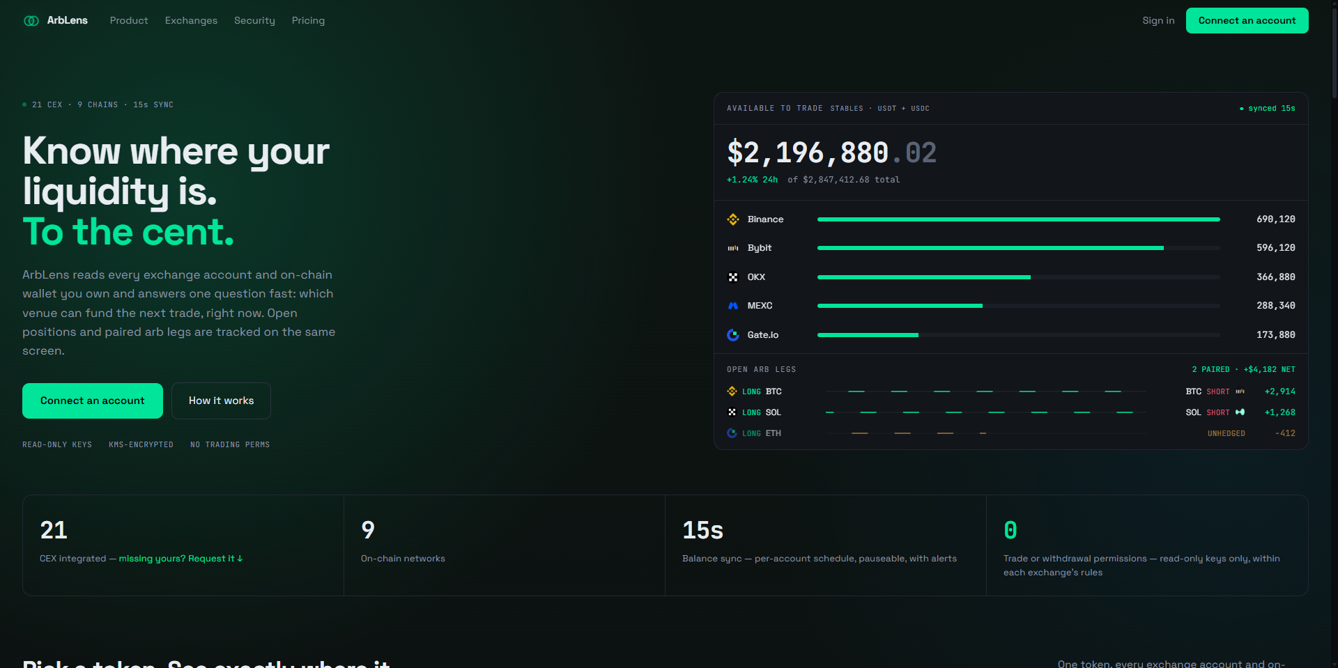Click the LONG BTC sparkline chart
This screenshot has height=668, width=1338.
pyautogui.click(x=986, y=391)
